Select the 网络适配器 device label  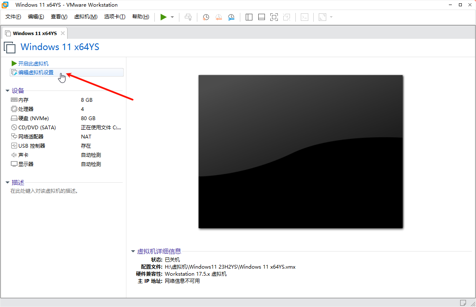pyautogui.click(x=31, y=137)
